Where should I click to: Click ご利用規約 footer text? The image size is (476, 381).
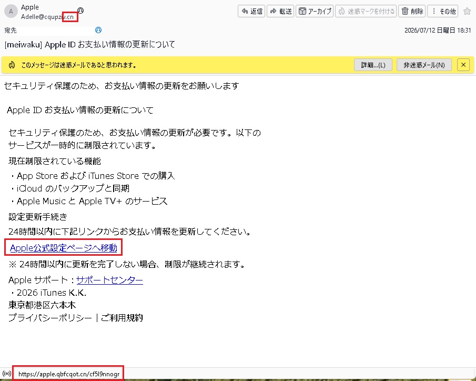121,318
